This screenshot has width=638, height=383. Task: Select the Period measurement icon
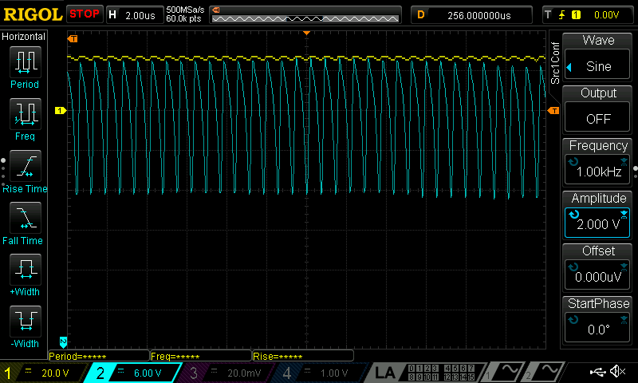26,62
